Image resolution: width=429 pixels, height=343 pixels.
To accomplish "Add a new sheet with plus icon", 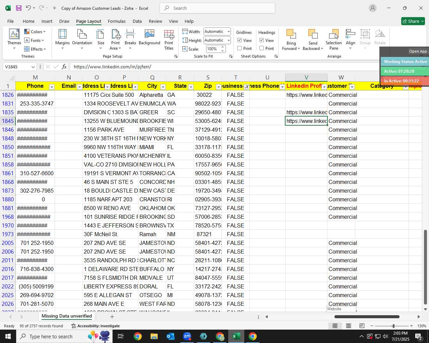I will pyautogui.click(x=112, y=317).
